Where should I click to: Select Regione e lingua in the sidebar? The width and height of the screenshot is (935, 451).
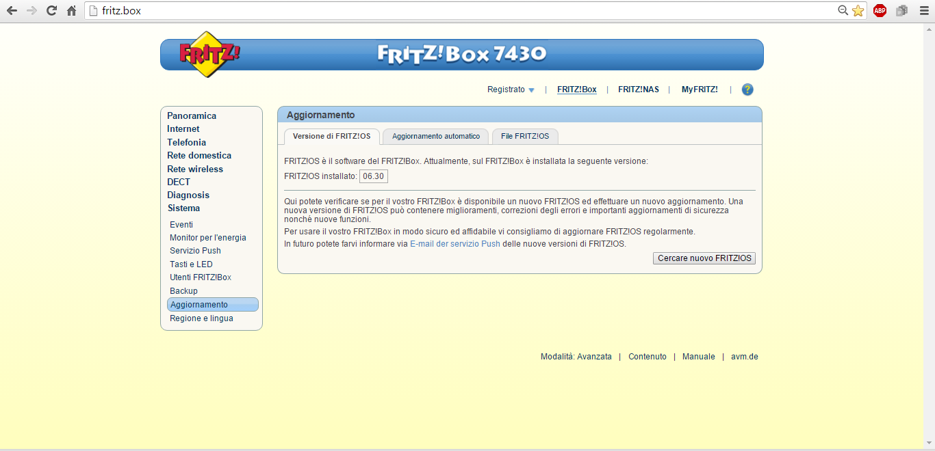(201, 318)
